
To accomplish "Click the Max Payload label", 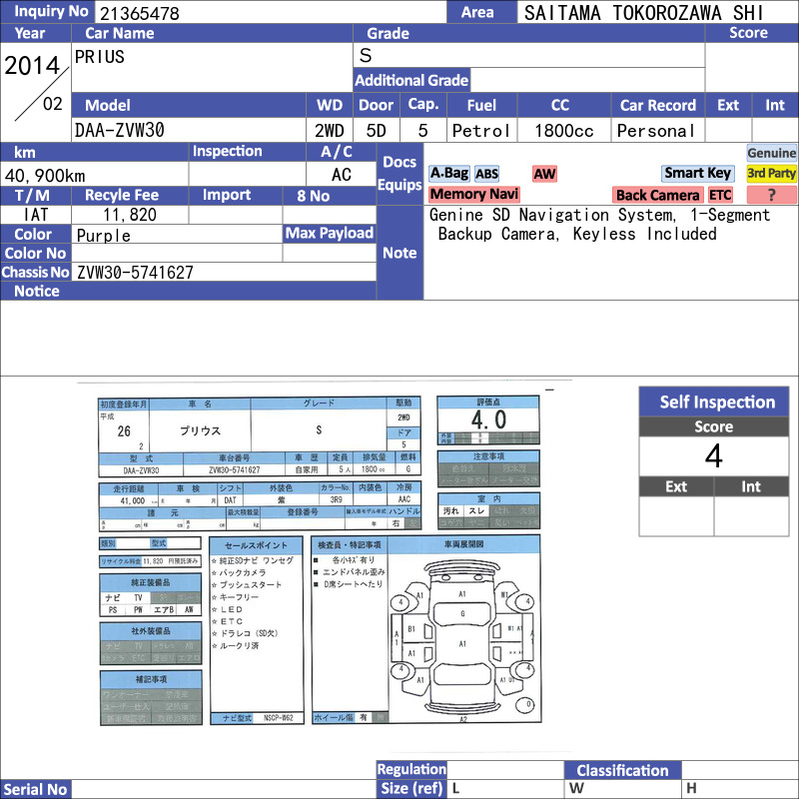I will point(330,234).
